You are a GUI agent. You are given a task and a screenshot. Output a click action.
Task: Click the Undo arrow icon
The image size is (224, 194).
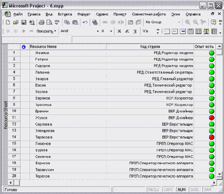pyautogui.click(x=85, y=22)
